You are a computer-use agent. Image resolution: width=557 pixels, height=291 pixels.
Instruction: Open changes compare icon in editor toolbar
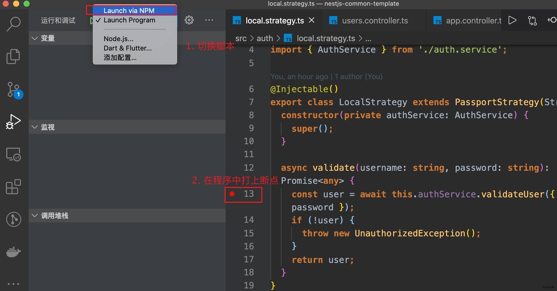tap(532, 20)
